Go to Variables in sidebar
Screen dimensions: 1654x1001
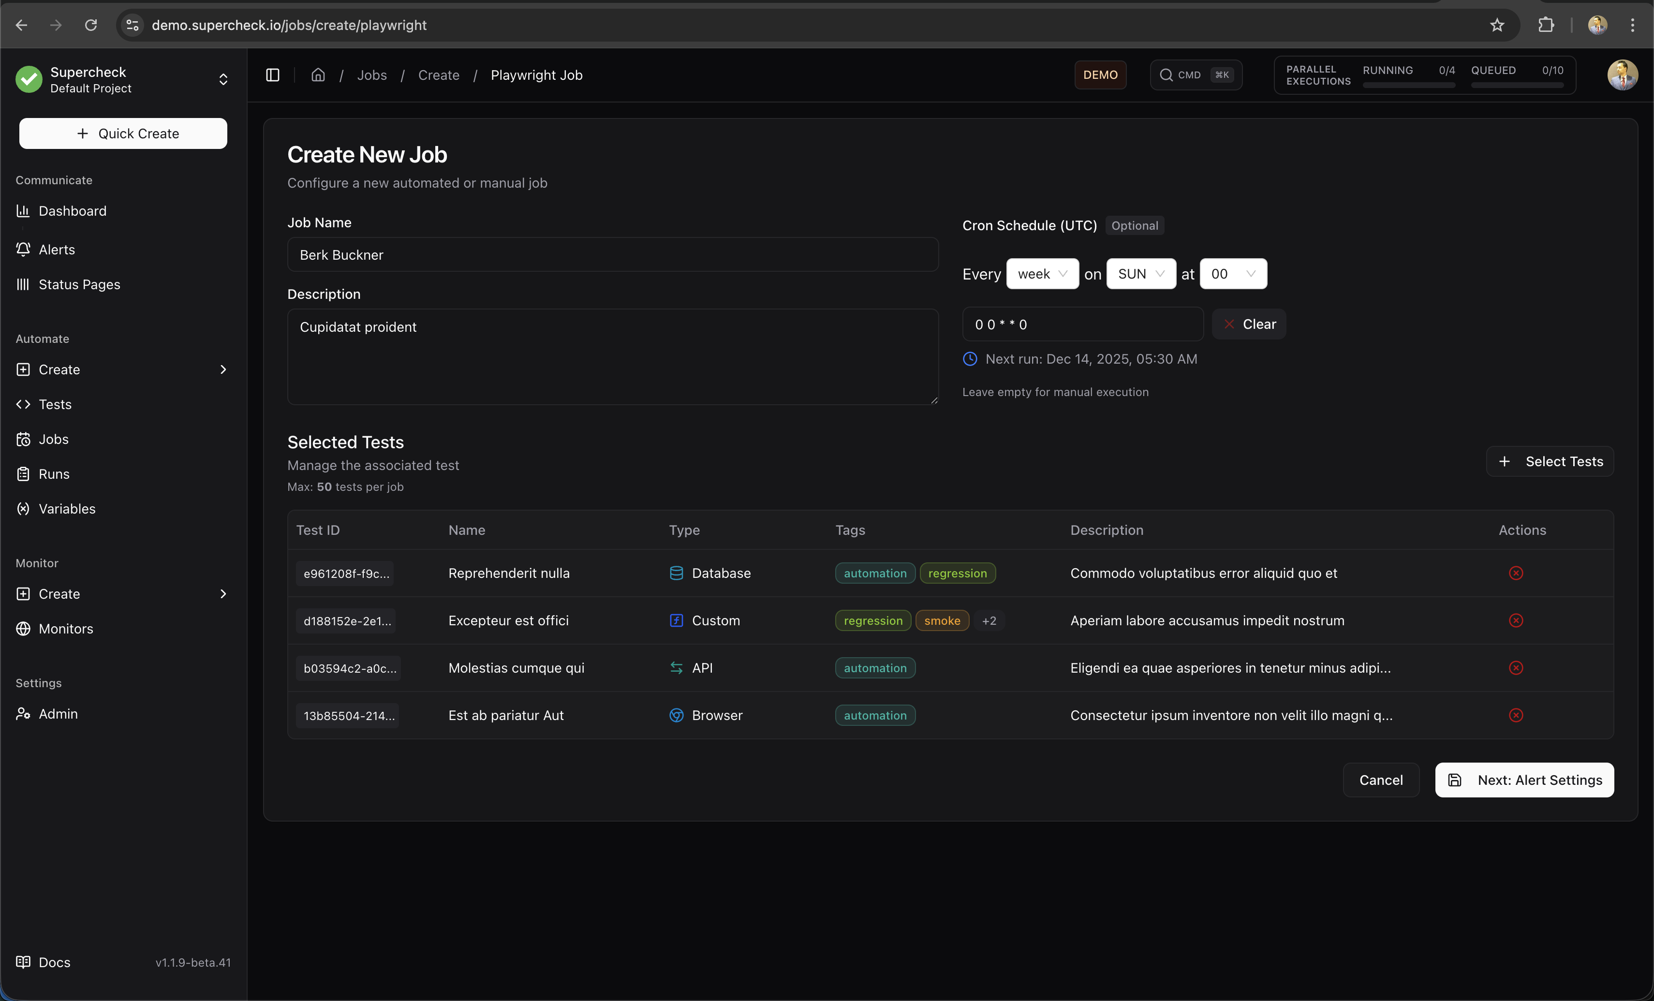67,509
